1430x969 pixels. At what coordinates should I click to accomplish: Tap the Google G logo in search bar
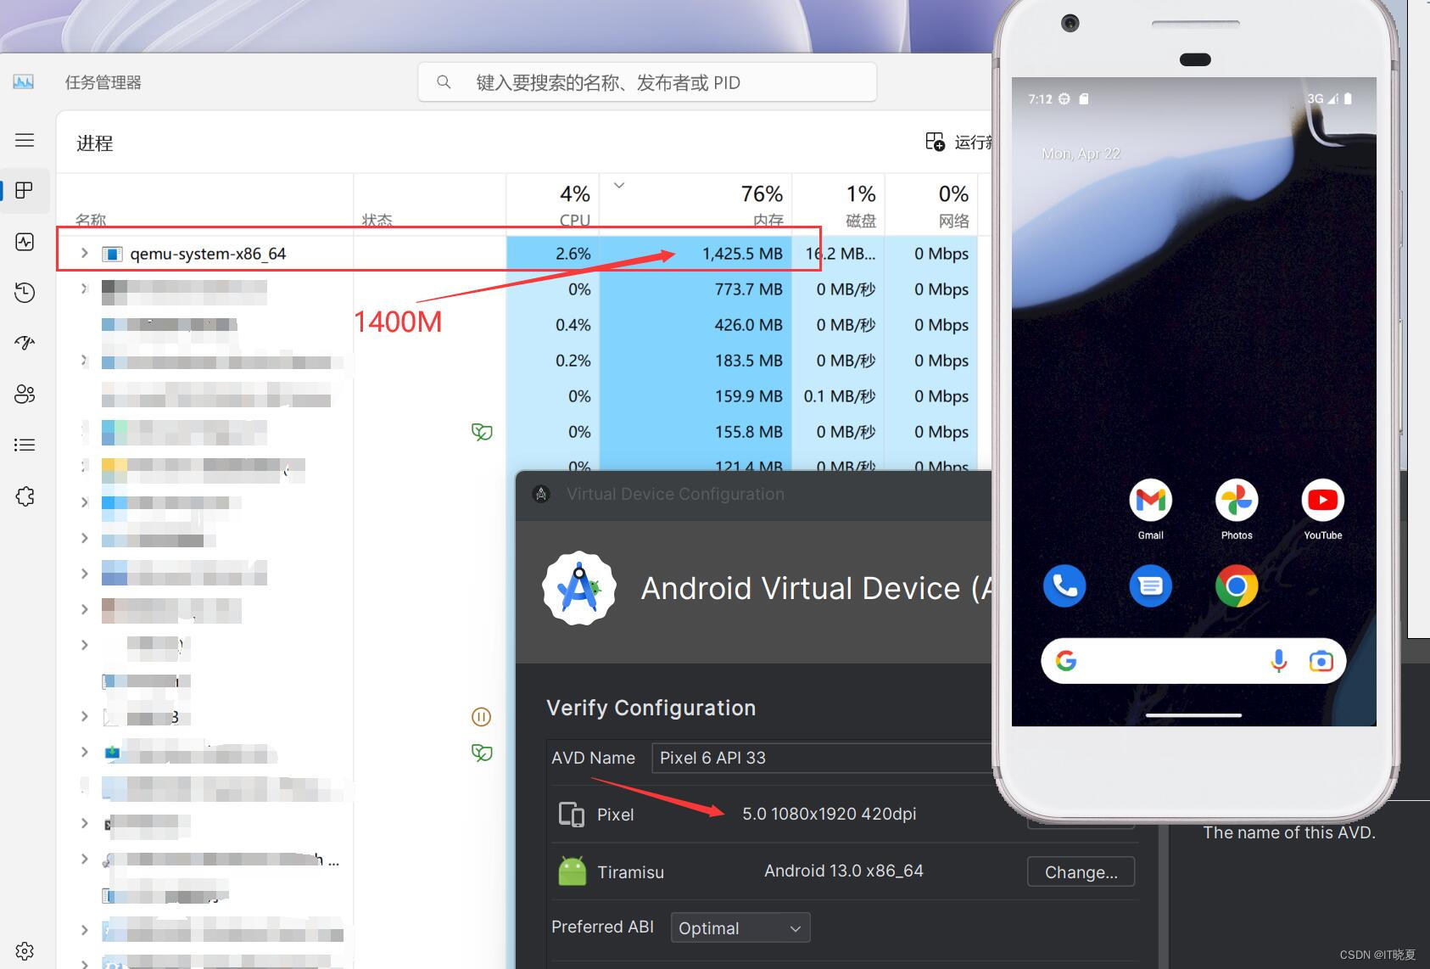[x=1066, y=661]
